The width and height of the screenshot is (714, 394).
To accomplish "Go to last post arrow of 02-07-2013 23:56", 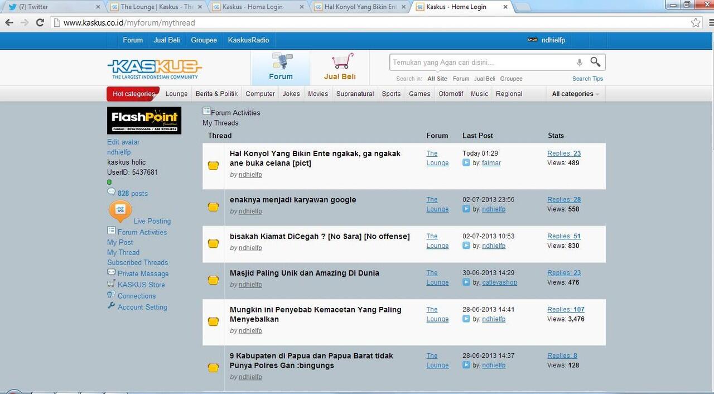I will (466, 209).
